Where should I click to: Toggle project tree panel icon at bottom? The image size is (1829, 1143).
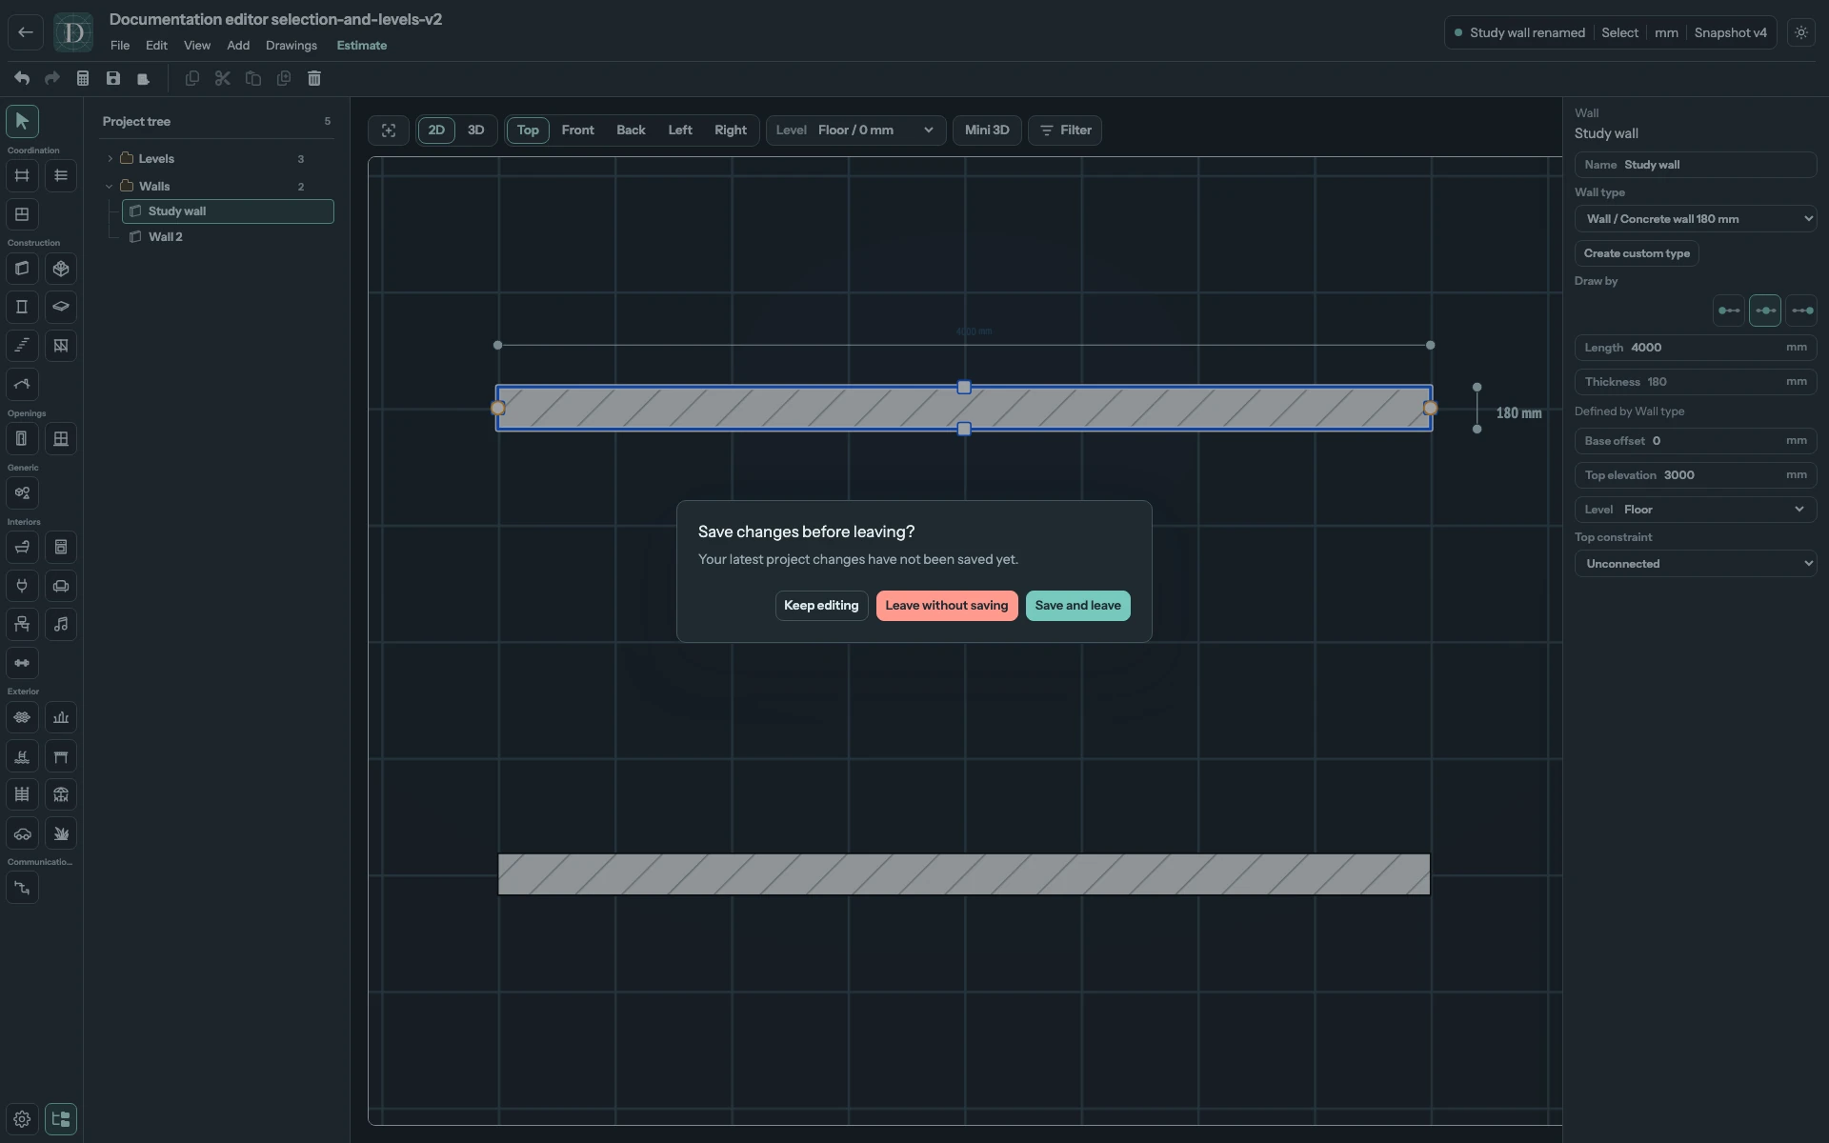61,1119
